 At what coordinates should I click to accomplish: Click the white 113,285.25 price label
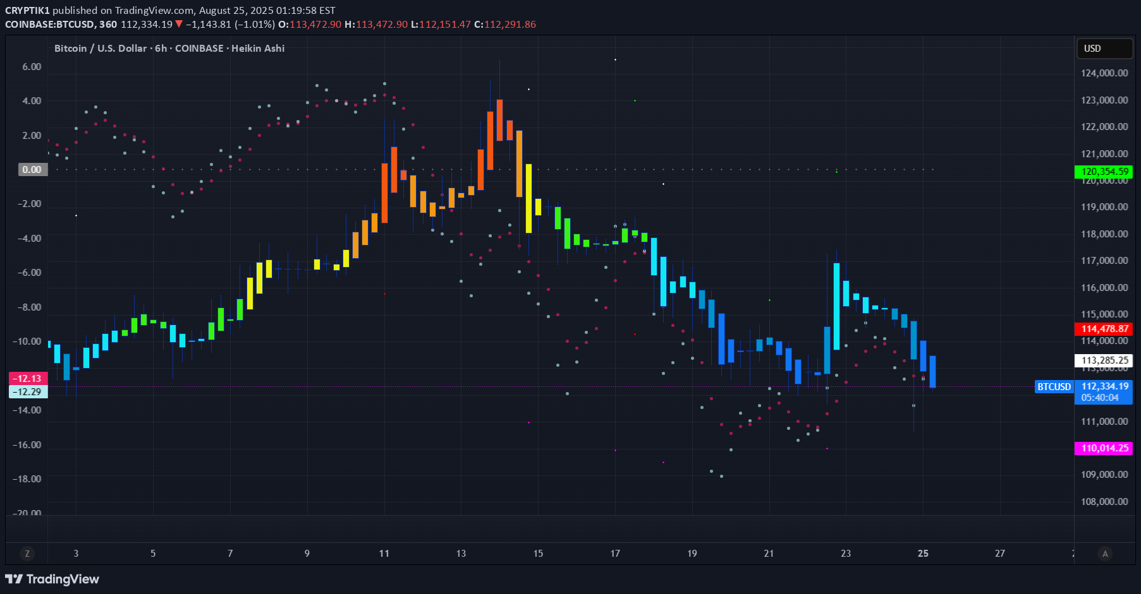[x=1104, y=360]
